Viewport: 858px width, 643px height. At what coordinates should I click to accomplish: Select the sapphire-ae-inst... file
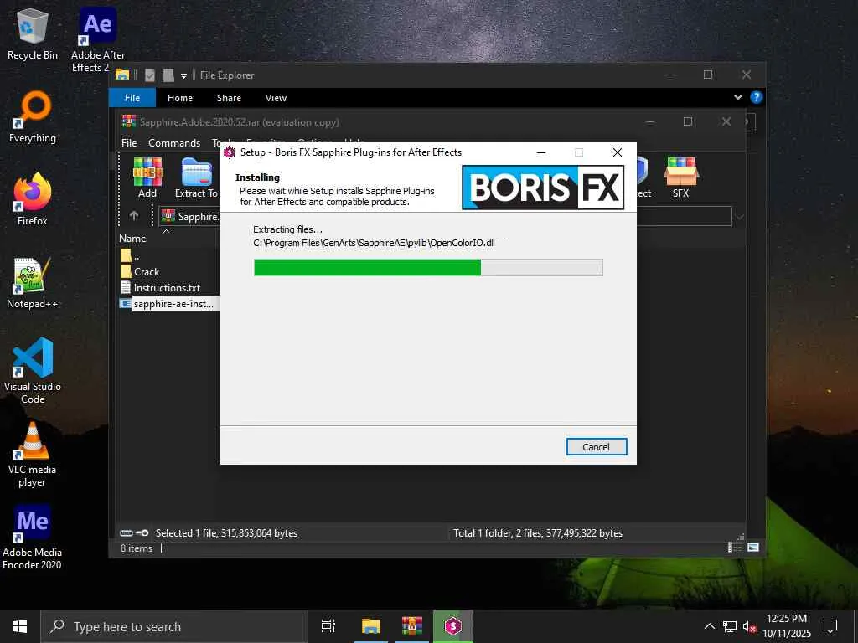[x=168, y=303]
